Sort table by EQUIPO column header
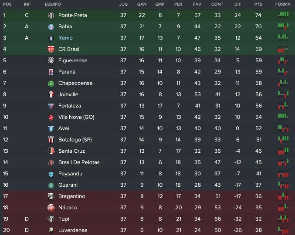 click(x=53, y=4)
